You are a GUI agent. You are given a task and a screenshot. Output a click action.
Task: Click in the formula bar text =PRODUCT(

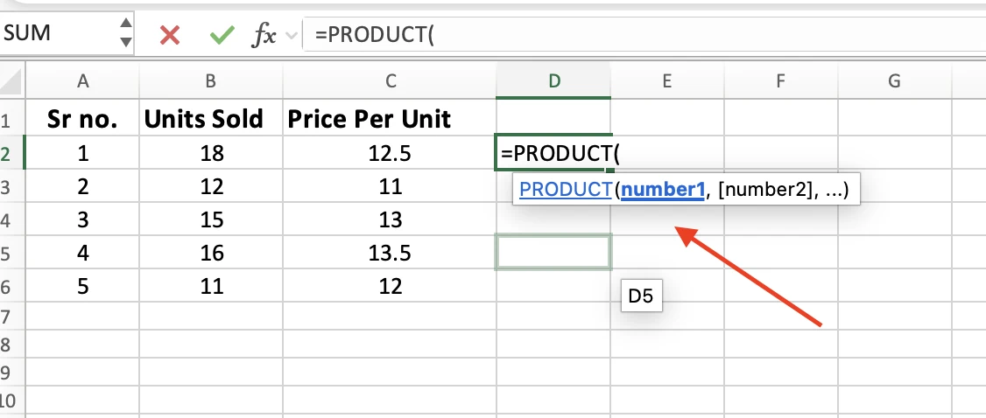(x=375, y=34)
